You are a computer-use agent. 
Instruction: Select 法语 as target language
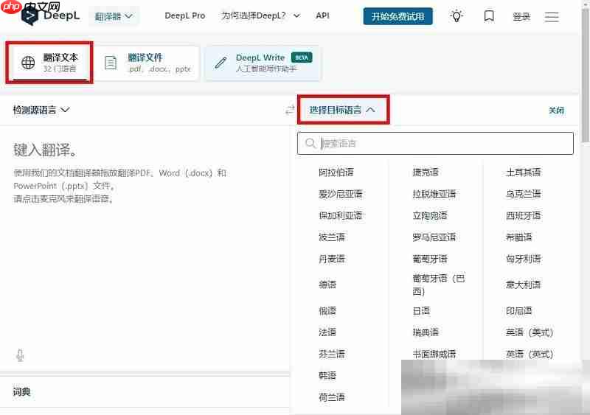pyautogui.click(x=327, y=332)
